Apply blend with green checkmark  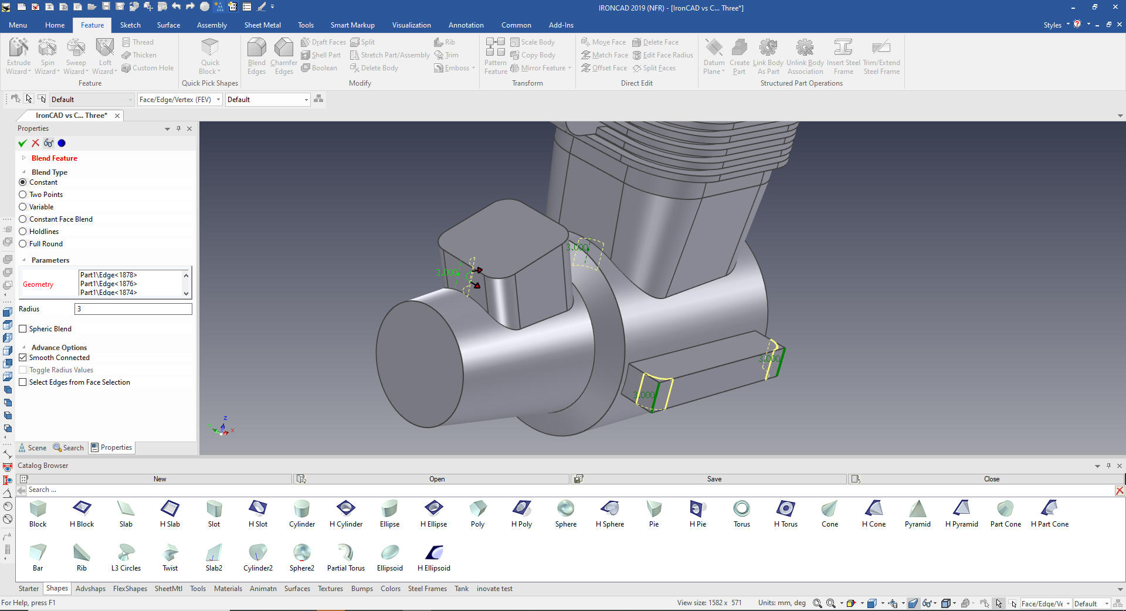22,143
